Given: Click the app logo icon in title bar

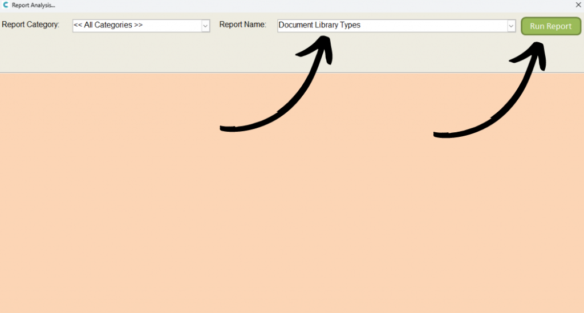Looking at the screenshot, I should pyautogui.click(x=6, y=5).
